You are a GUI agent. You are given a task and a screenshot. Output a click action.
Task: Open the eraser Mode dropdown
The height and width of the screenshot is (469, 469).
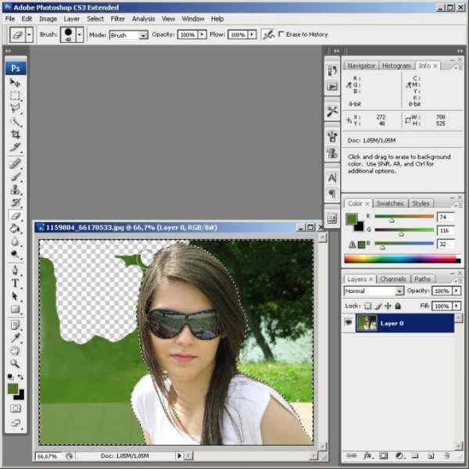(x=144, y=35)
